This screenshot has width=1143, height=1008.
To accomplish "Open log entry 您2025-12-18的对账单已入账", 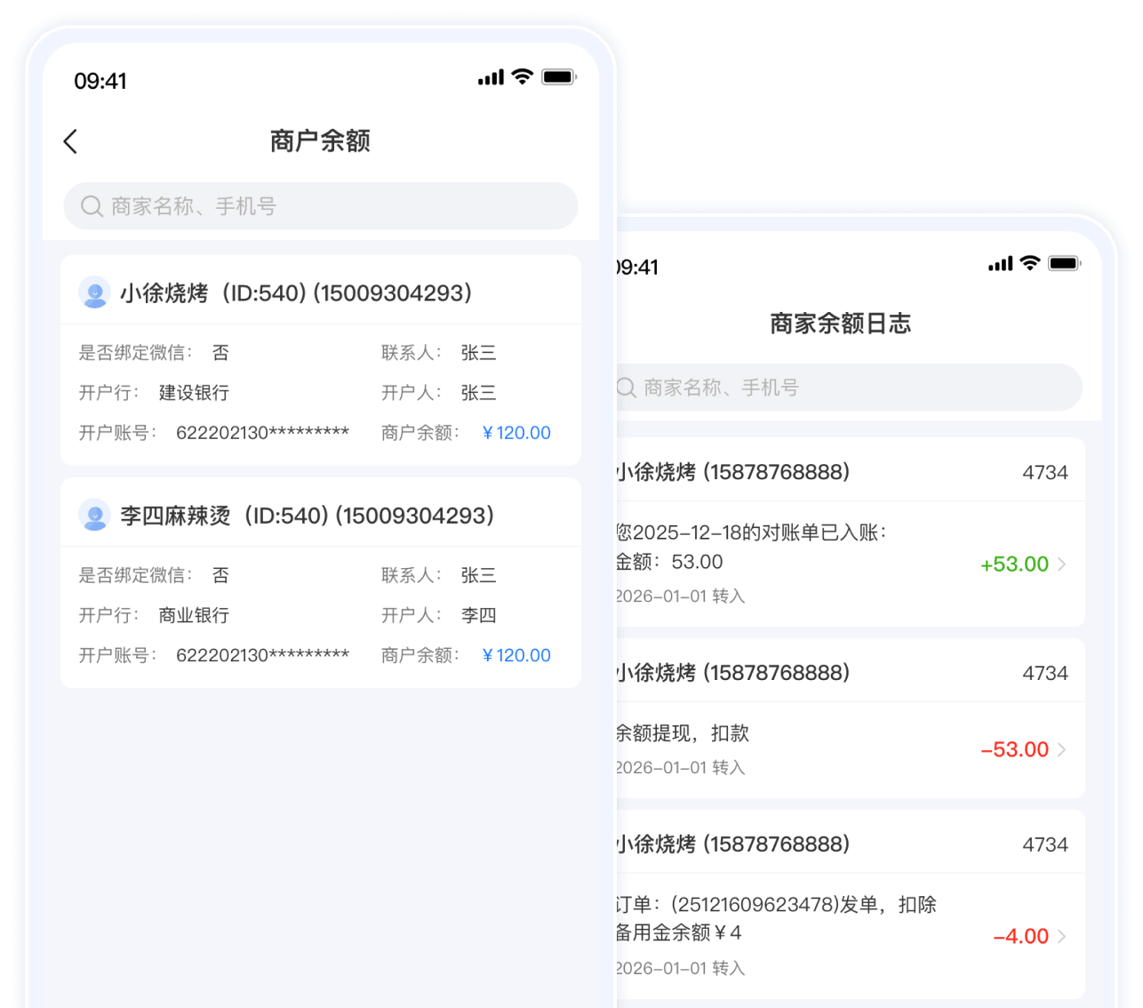I will click(752, 533).
